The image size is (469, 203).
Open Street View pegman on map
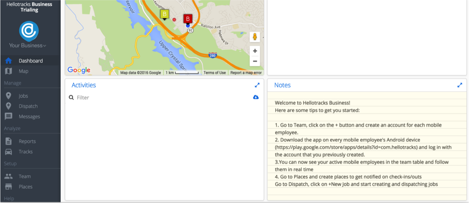tap(255, 37)
